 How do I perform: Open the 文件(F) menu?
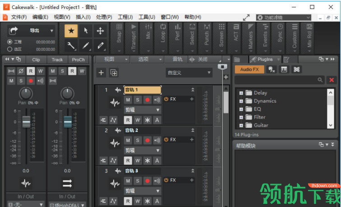click(19, 17)
